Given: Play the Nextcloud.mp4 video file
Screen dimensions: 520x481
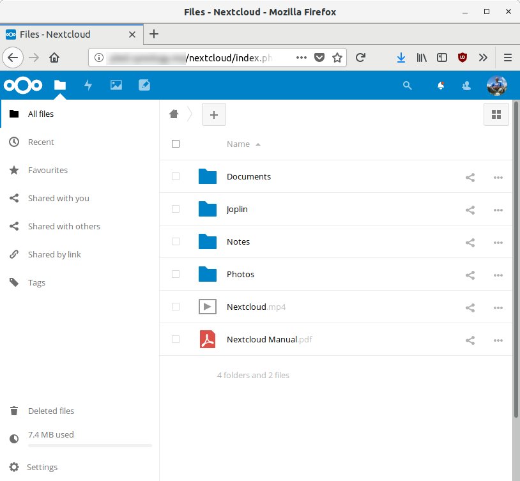Looking at the screenshot, I should (256, 307).
